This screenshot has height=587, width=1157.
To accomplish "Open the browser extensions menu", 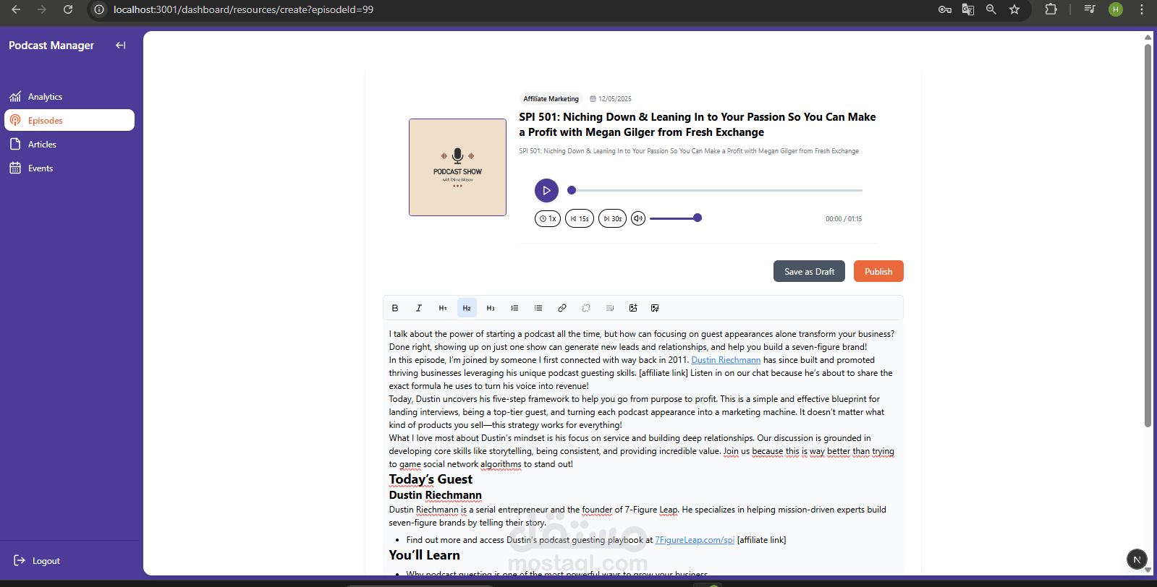I will (x=1051, y=9).
